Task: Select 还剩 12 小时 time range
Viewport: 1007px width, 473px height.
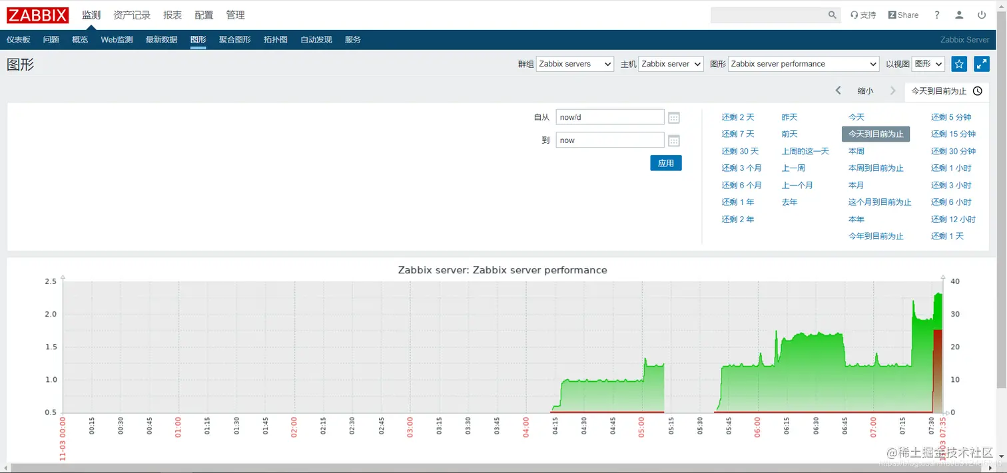Action: pos(953,220)
